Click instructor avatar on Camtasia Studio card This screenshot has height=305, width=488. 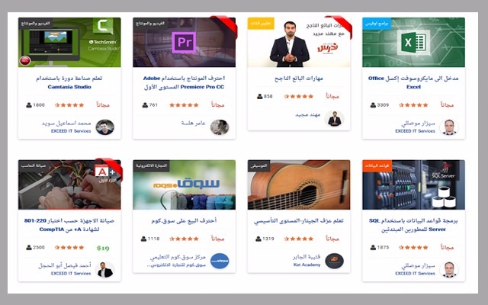[x=105, y=127]
